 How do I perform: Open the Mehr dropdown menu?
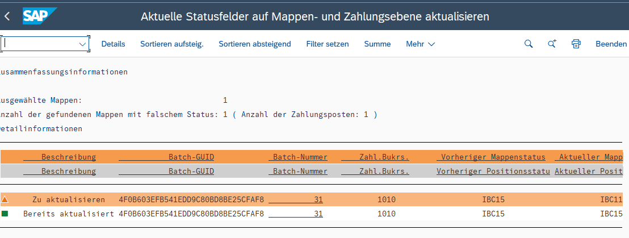pos(420,44)
